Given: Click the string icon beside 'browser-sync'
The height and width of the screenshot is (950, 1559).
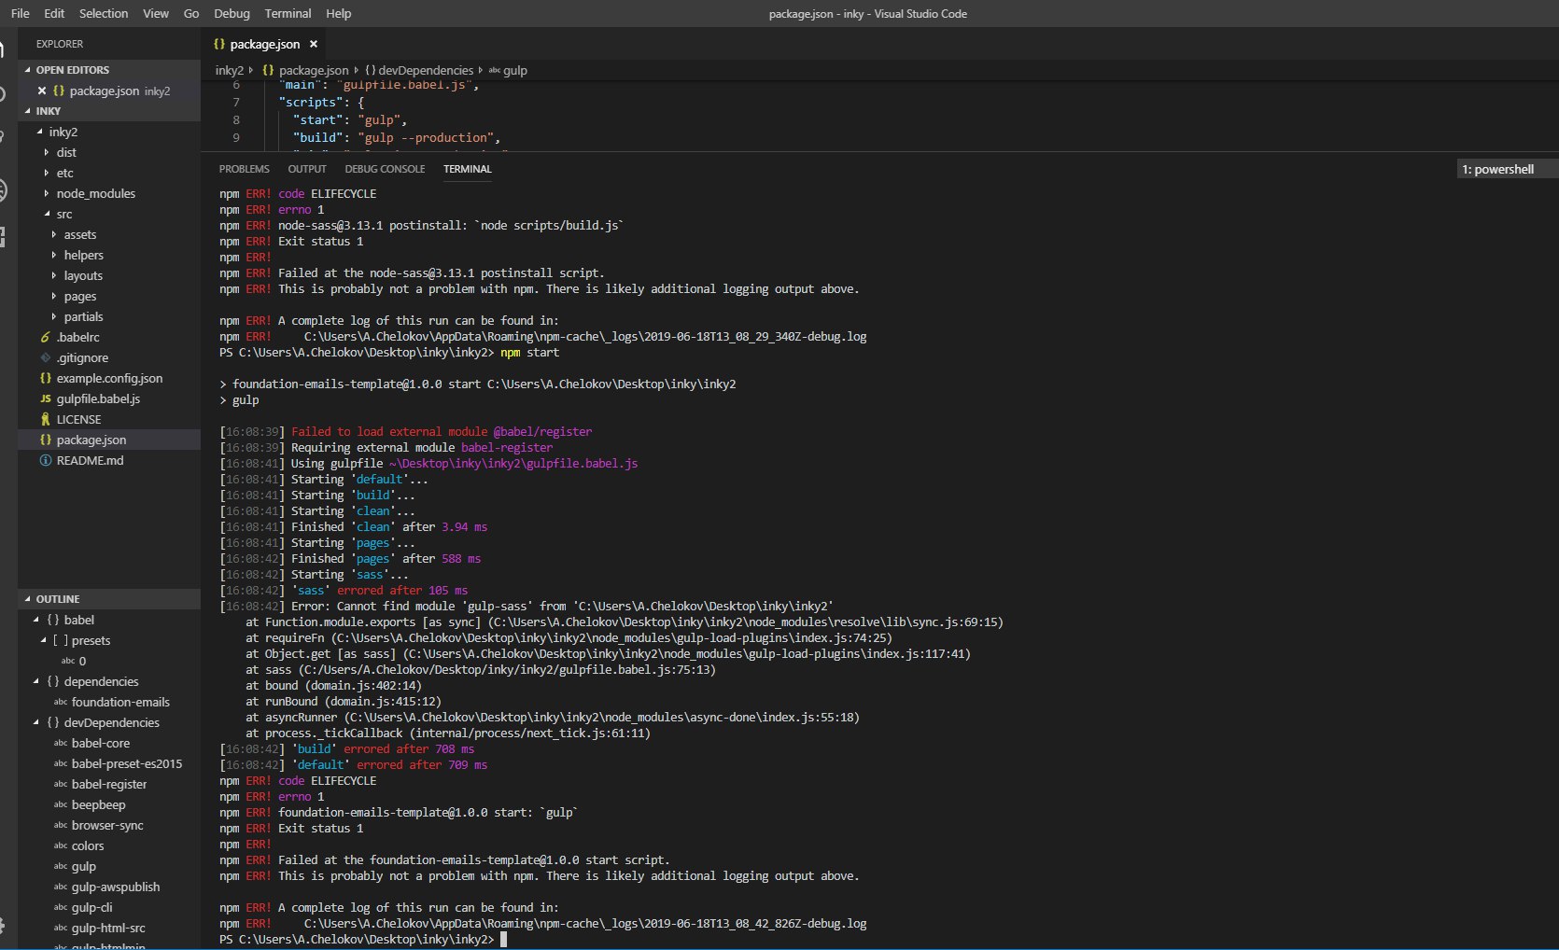Looking at the screenshot, I should click(x=61, y=825).
